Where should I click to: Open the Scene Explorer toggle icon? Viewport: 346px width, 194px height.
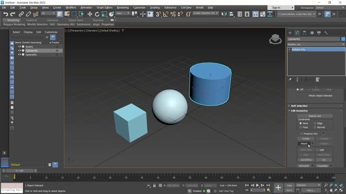point(239,15)
